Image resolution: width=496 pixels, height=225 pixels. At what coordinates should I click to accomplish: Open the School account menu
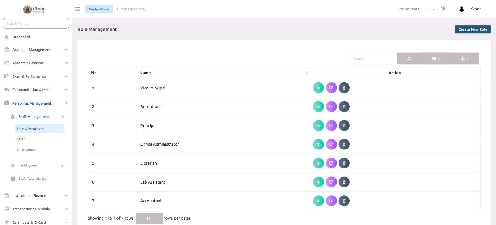click(476, 9)
